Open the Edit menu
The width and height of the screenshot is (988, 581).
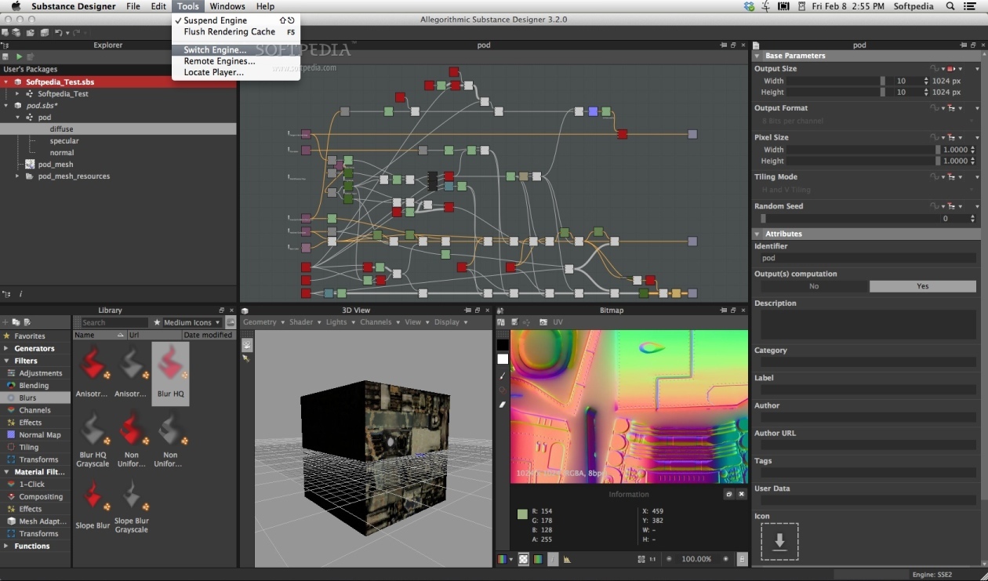[158, 6]
